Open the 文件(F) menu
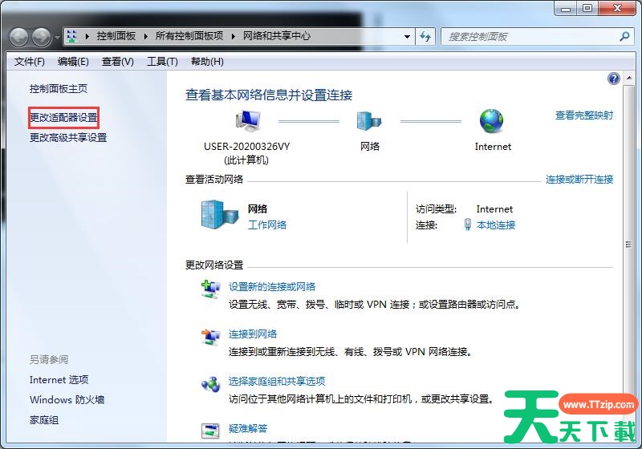Screen dimensions: 642x449 pyautogui.click(x=29, y=62)
